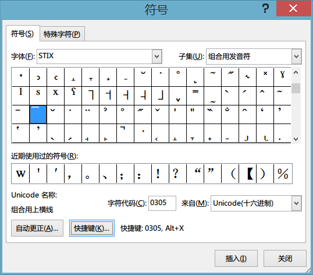The image size is (313, 275).
Task: Switch to the 符号(S) tab
Action: click(23, 34)
